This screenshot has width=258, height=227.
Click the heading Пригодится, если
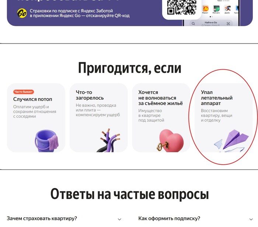tap(129, 68)
